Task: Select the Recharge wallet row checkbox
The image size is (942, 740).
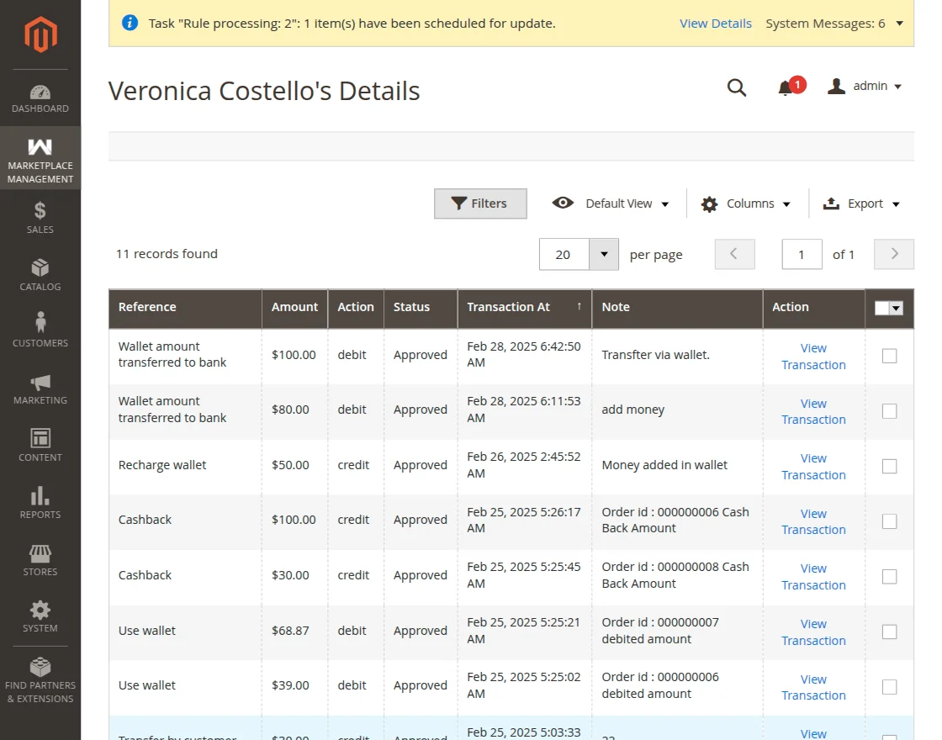Action: 889,467
